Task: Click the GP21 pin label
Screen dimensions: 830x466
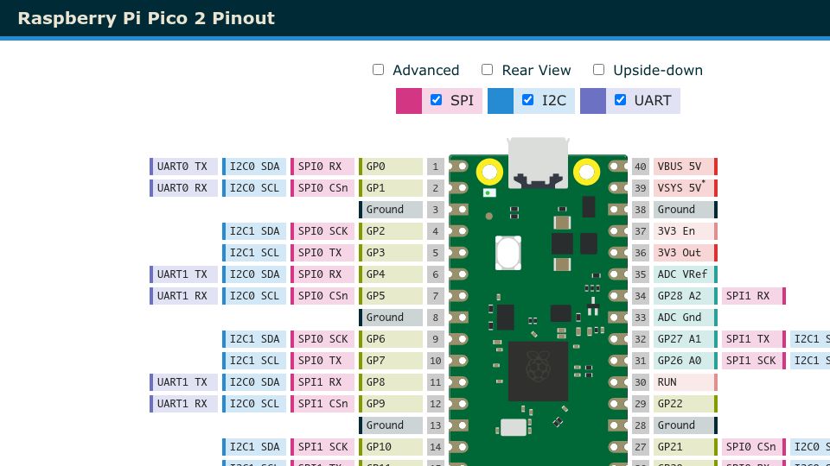Action: [686, 447]
